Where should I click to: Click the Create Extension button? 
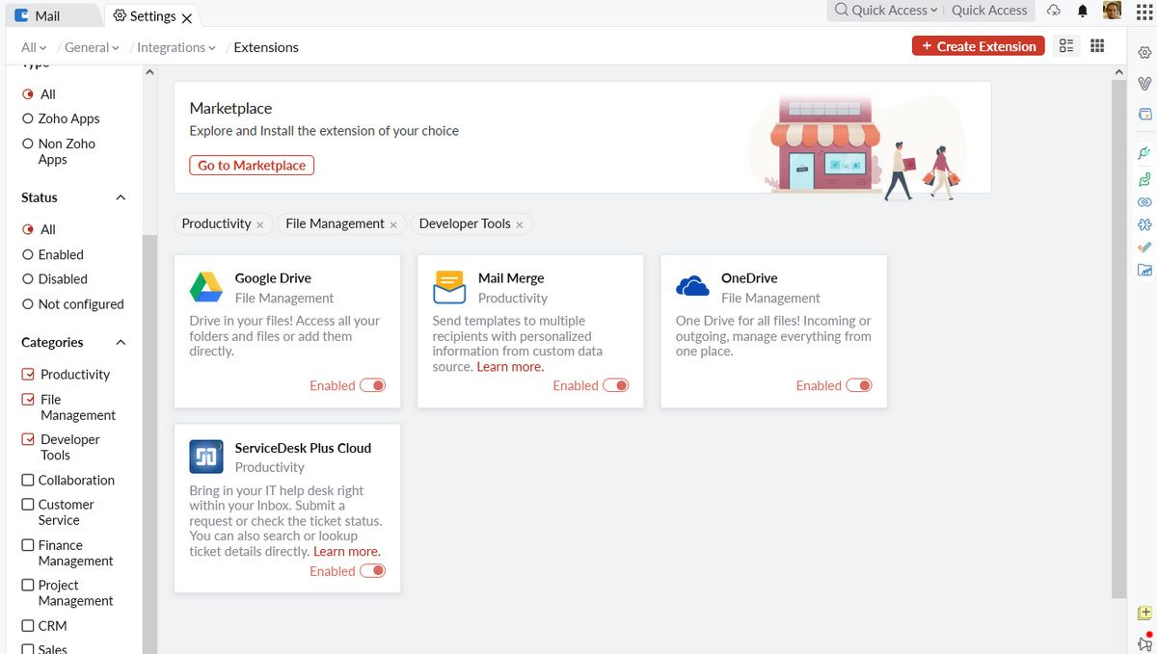pyautogui.click(x=978, y=46)
